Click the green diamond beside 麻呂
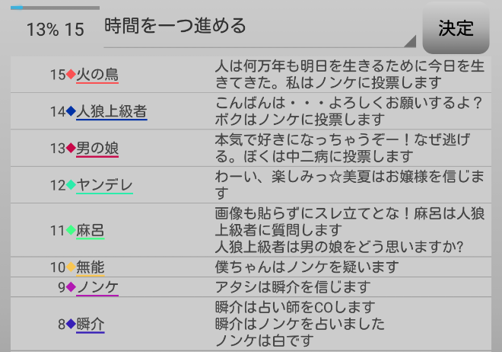The height and width of the screenshot is (352, 502). [x=71, y=229]
